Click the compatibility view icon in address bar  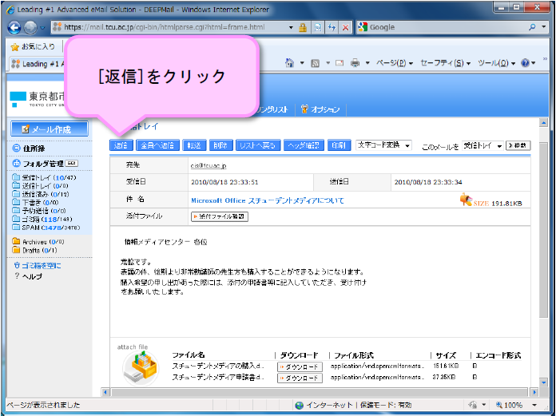(318, 27)
